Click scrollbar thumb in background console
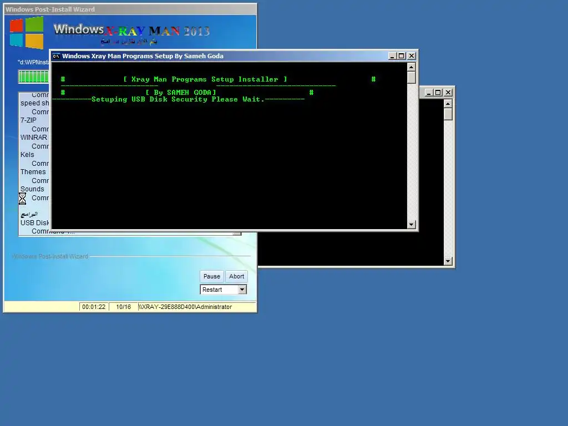This screenshot has width=568, height=426. [x=448, y=114]
